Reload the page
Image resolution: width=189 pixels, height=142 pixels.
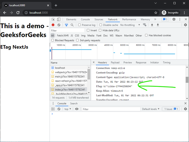18,13
